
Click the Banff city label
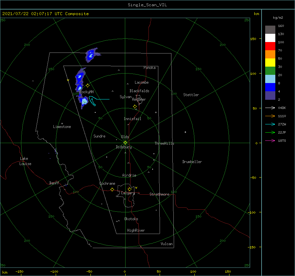click(x=54, y=183)
